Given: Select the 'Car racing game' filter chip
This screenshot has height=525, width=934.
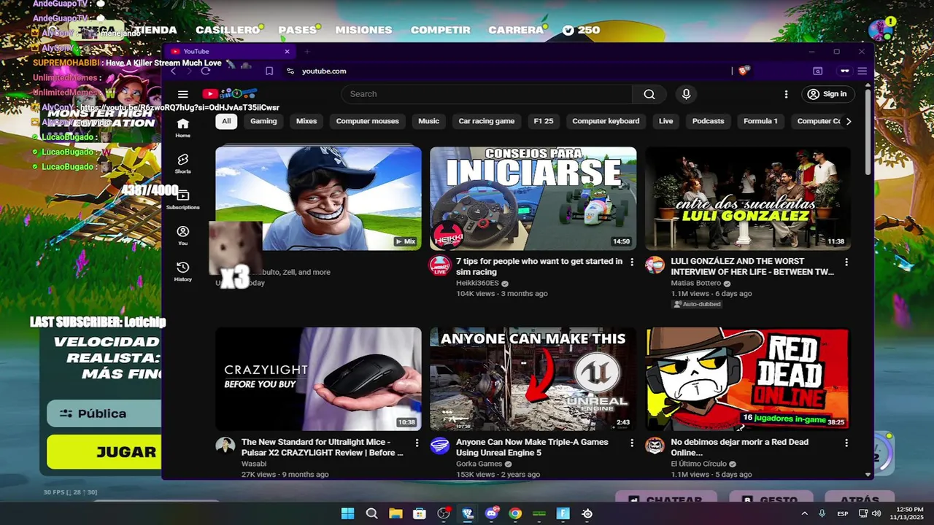Looking at the screenshot, I should tap(486, 121).
